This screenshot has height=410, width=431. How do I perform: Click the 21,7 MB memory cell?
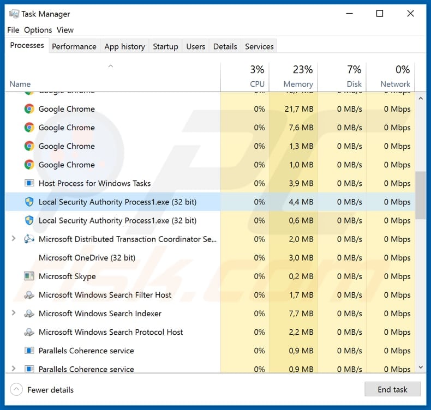pyautogui.click(x=294, y=109)
